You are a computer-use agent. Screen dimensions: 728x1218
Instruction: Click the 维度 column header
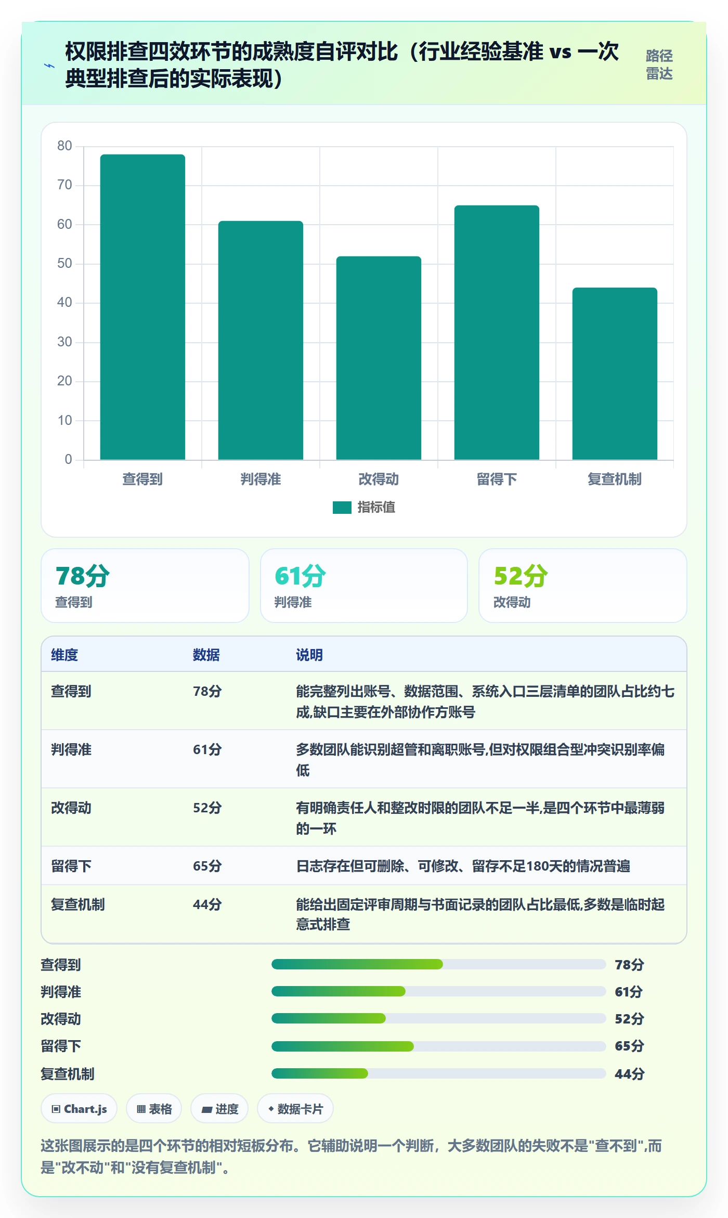(64, 655)
